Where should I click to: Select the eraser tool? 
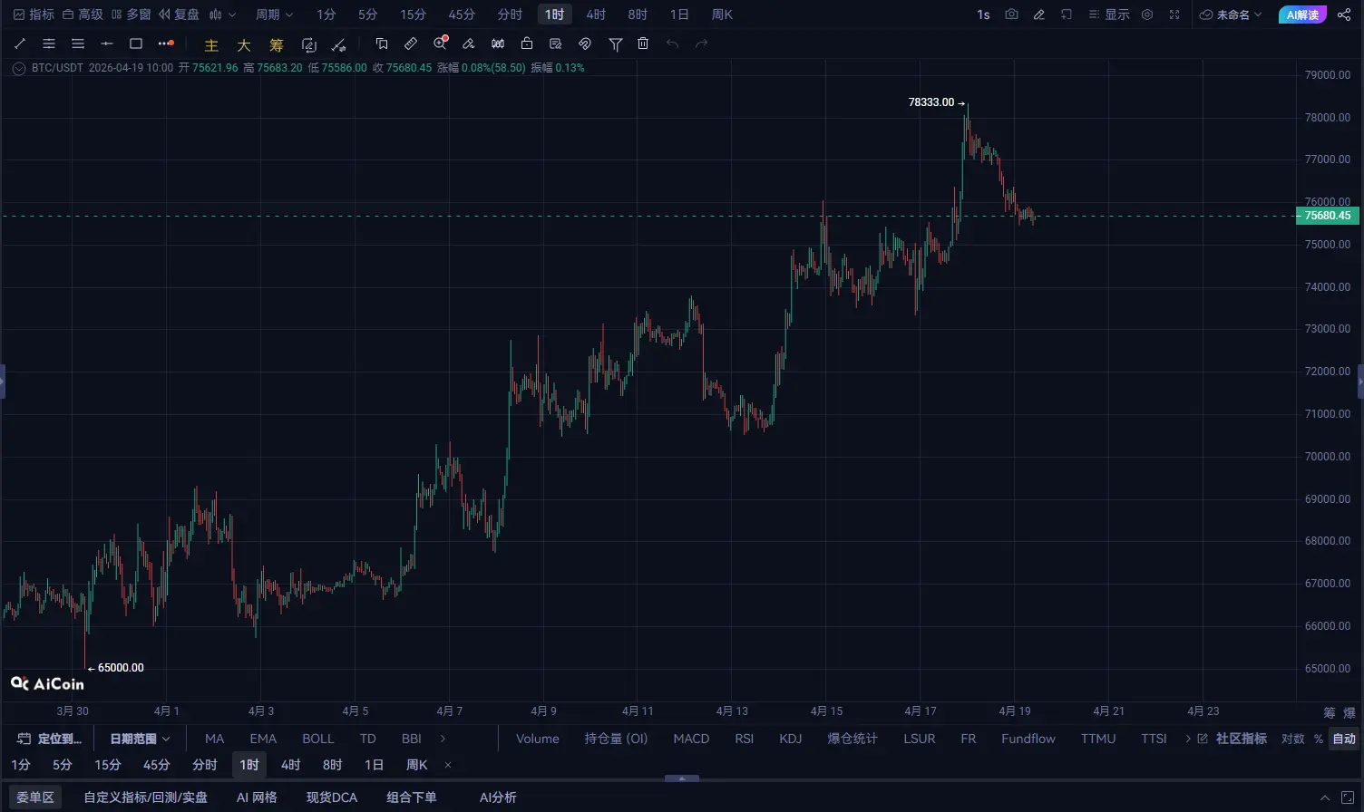click(469, 43)
